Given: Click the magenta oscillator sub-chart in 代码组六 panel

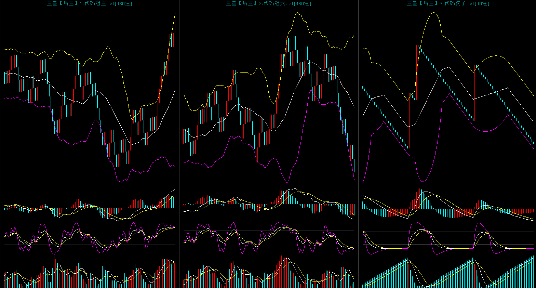Looking at the screenshot, I should point(269,238).
